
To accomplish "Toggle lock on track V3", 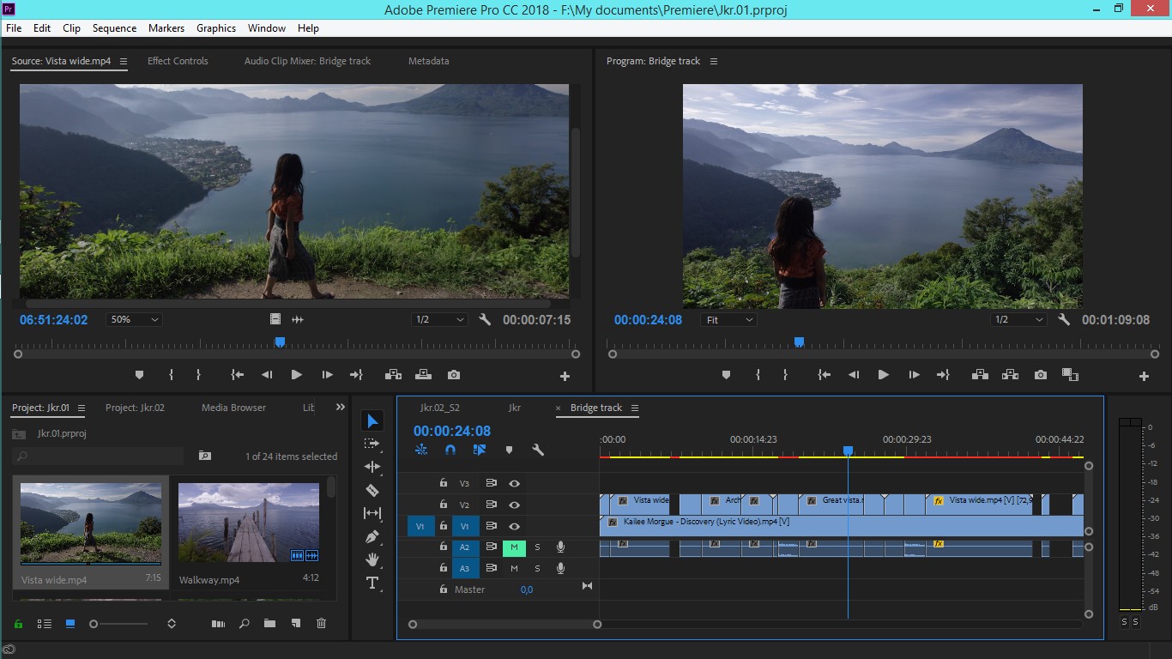I will click(x=443, y=483).
